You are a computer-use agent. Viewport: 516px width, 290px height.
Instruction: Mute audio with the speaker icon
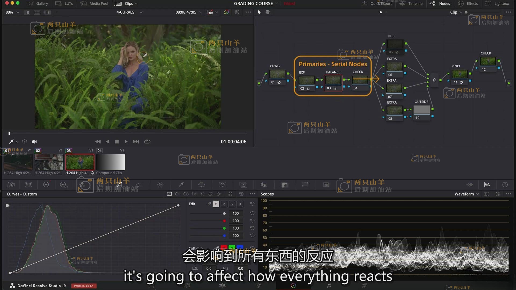click(34, 142)
